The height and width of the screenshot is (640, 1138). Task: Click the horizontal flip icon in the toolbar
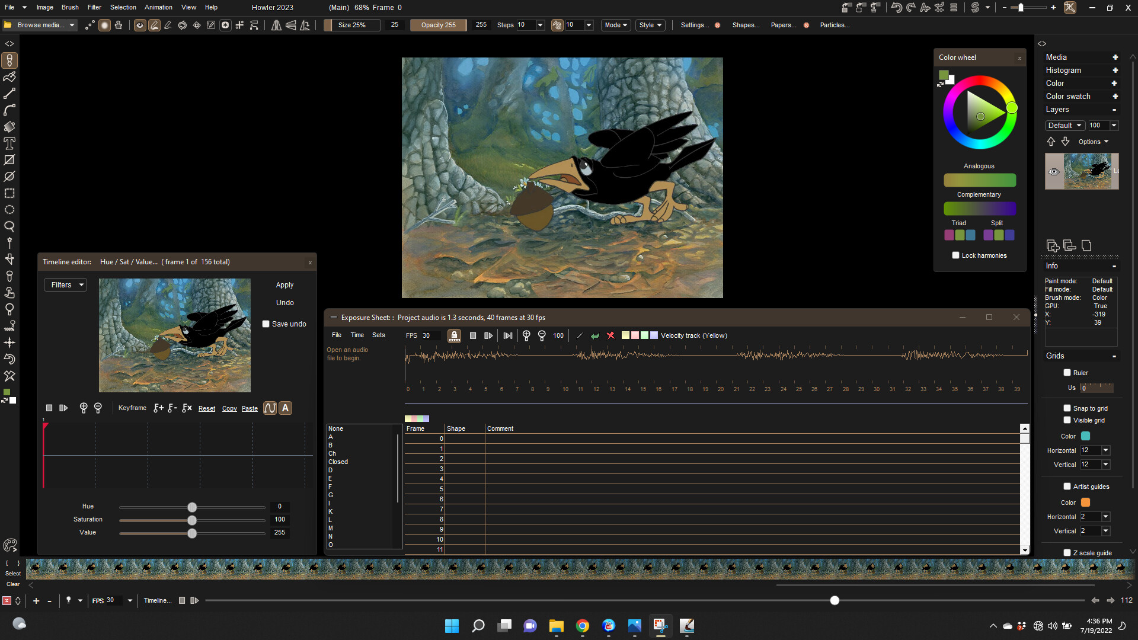(276, 25)
